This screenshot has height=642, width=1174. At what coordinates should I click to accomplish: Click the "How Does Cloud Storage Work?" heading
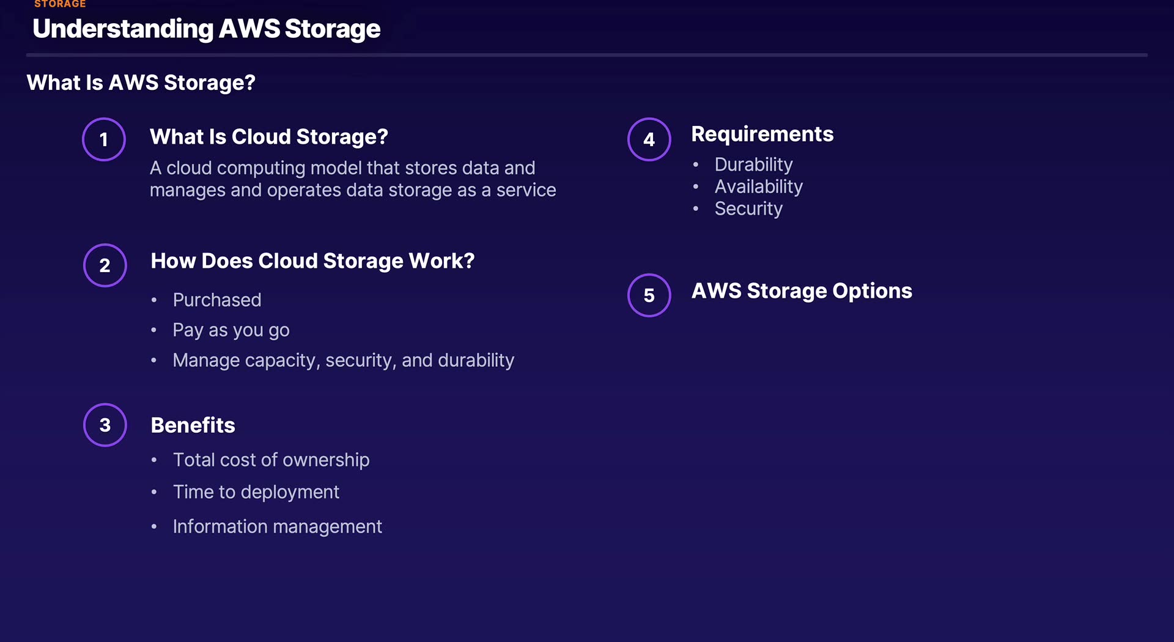[x=312, y=261]
